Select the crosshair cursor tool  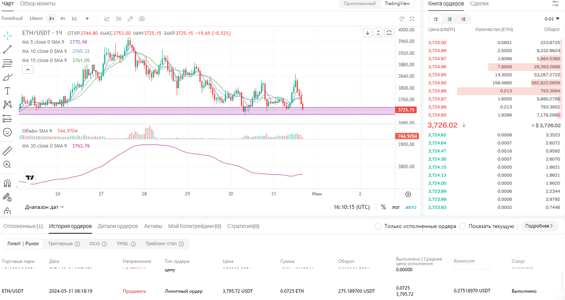point(7,36)
